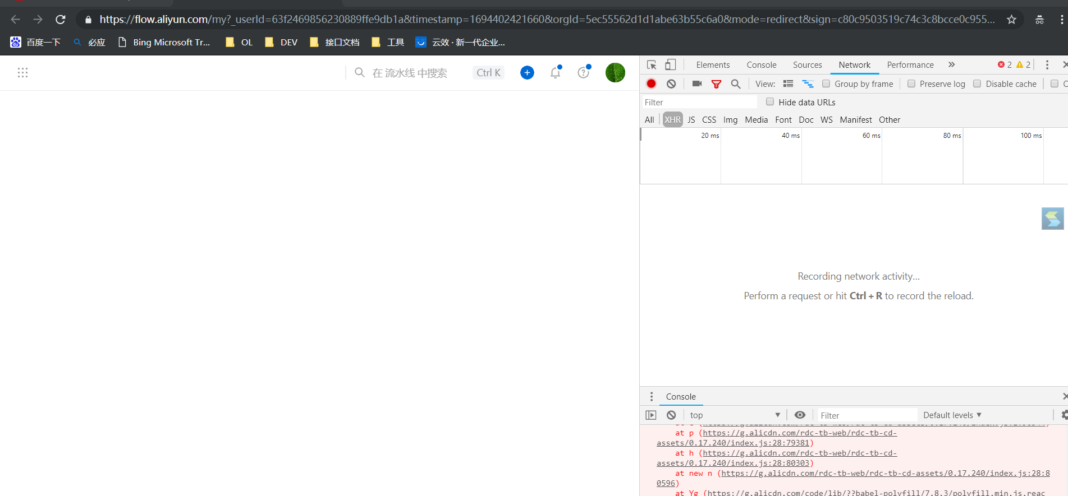
Task: Reload the current page
Action: pyautogui.click(x=61, y=20)
